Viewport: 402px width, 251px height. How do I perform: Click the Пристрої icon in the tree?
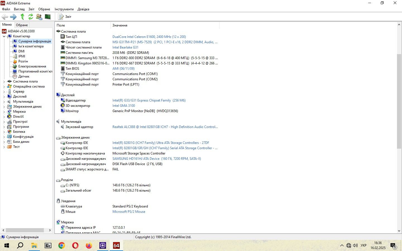click(x=9, y=122)
